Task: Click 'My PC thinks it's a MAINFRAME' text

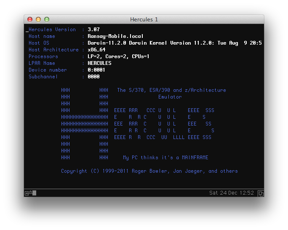Action: pyautogui.click(x=165, y=158)
